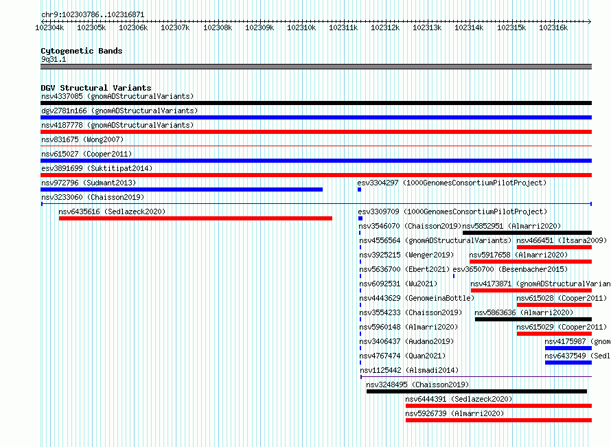
Task: Click the blue bar of nsv972796 (Sudmant2013)
Action: pos(182,190)
